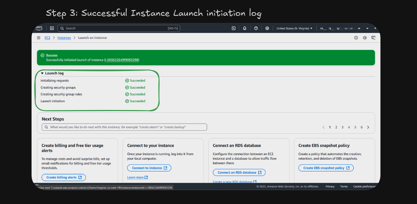
Task: Click the Connect an RDS database button
Action: (x=239, y=172)
